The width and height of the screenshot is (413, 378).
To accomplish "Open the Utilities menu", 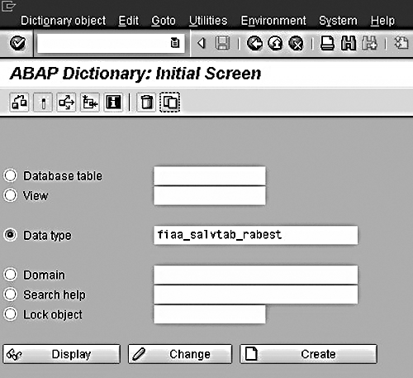I will coord(208,21).
